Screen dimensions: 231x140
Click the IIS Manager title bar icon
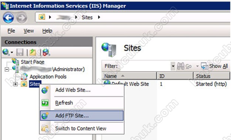coord(5,6)
